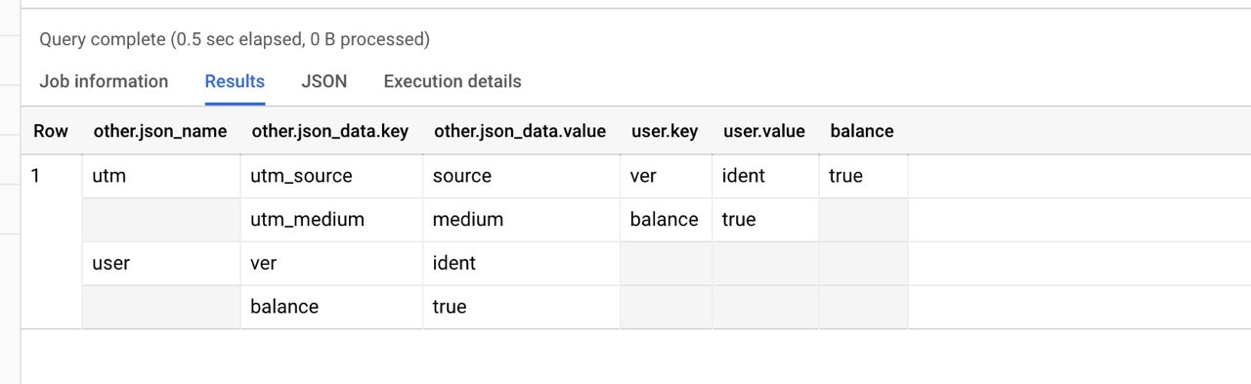This screenshot has height=384, width=1251.
Task: Select the utm_source cell
Action: (x=332, y=177)
